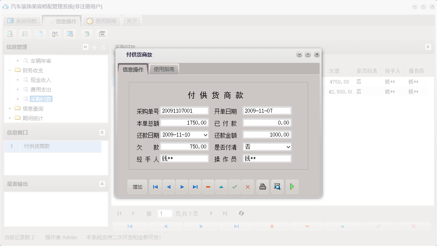Cancel edits with the red X icon
Viewport: 437px width, 246px height.
[x=248, y=186]
